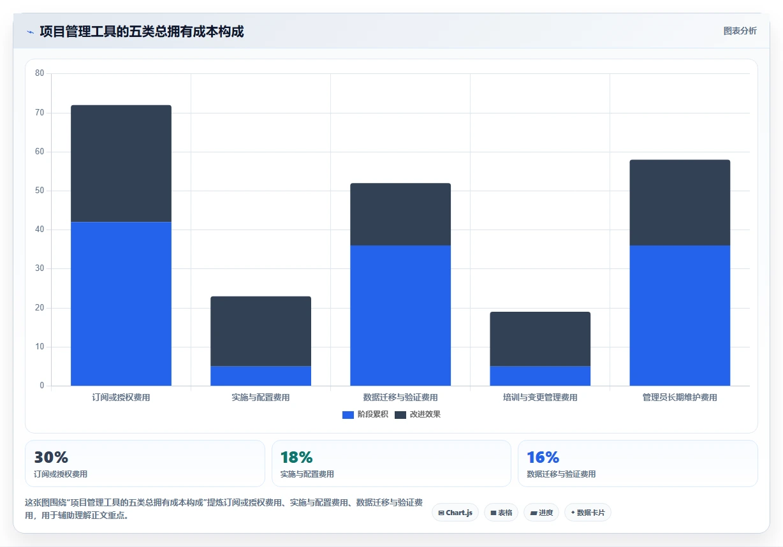783x547 pixels.
Task: Click the dark bar segment for 数据迁移与验证费用
Action: click(x=400, y=215)
